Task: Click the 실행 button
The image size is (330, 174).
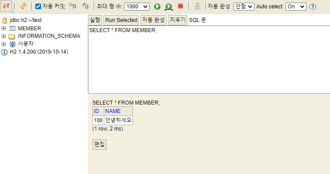Action: tap(95, 20)
